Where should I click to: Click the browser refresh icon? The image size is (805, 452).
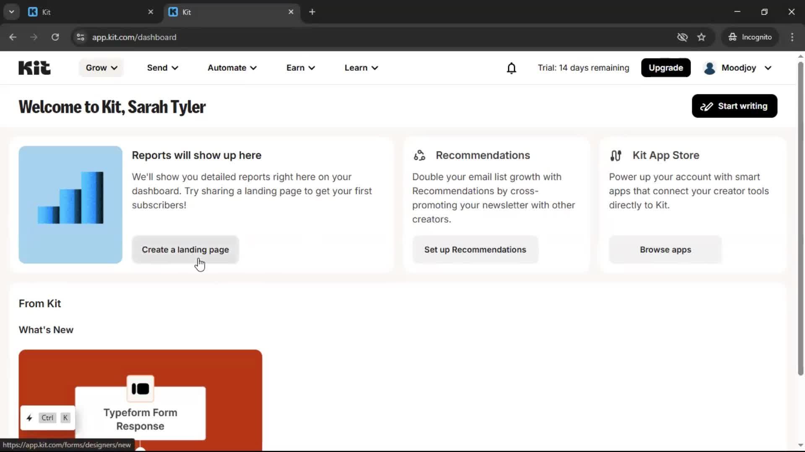coord(55,37)
